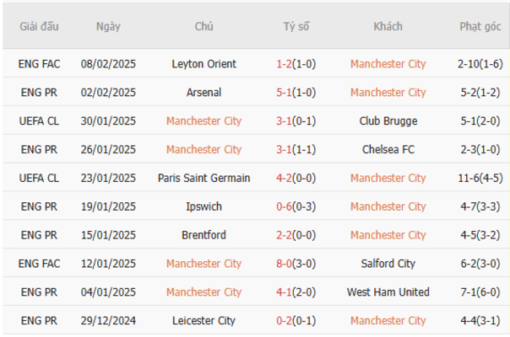The height and width of the screenshot is (337, 510).
Task: Select the date 30/01/2025
Action: (x=108, y=121)
